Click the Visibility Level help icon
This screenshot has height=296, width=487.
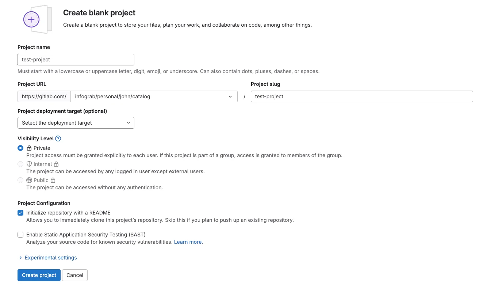(58, 138)
